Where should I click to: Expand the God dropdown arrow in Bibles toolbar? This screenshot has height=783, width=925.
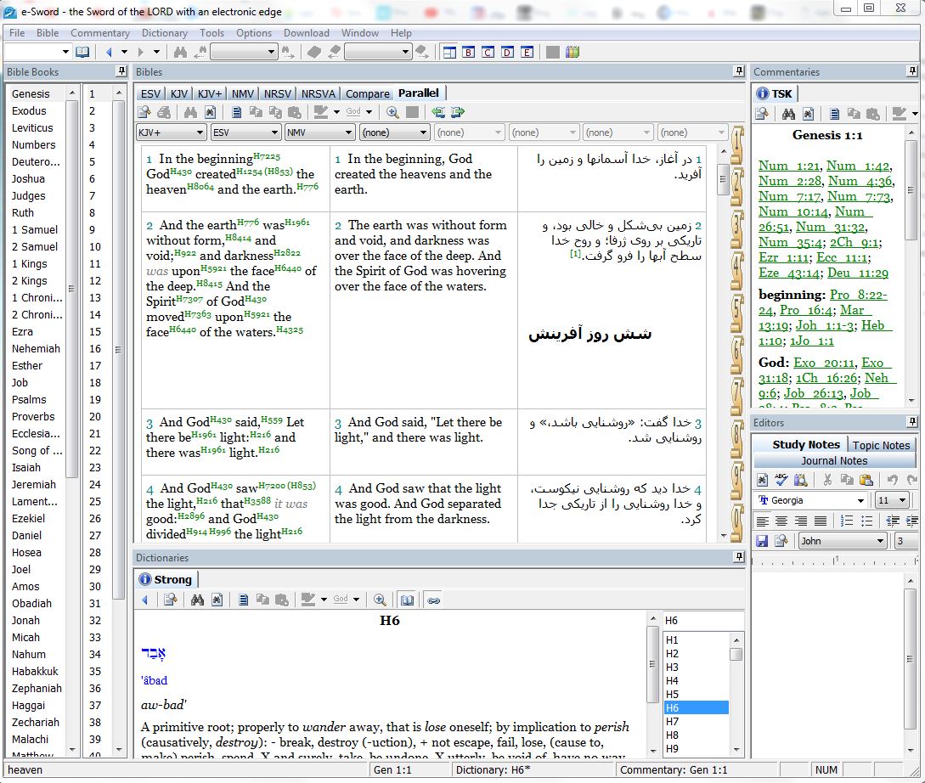369,112
